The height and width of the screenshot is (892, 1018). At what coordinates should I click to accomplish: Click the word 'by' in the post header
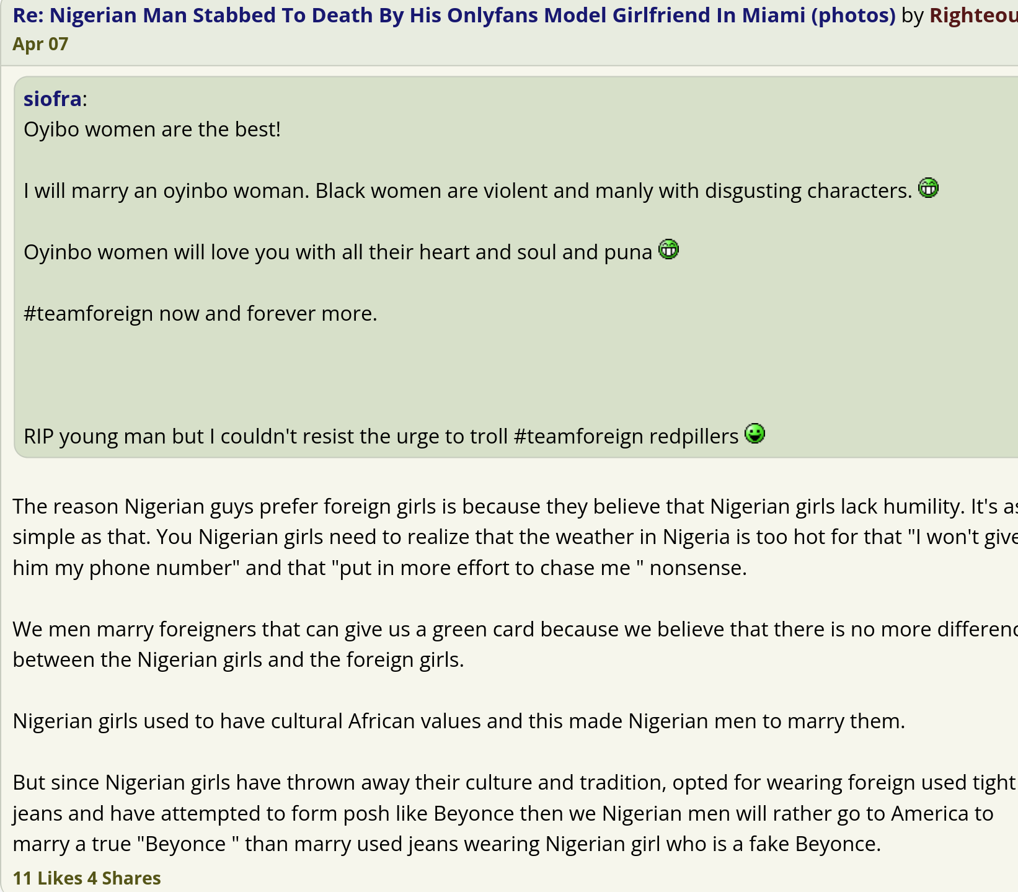(x=913, y=16)
